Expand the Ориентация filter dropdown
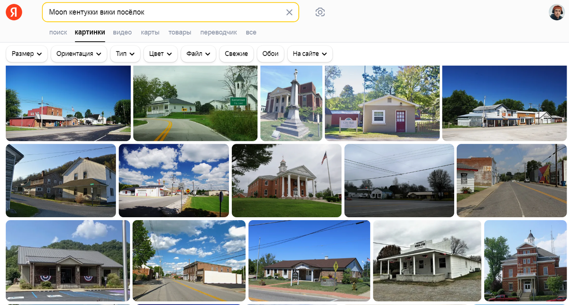 (79, 54)
